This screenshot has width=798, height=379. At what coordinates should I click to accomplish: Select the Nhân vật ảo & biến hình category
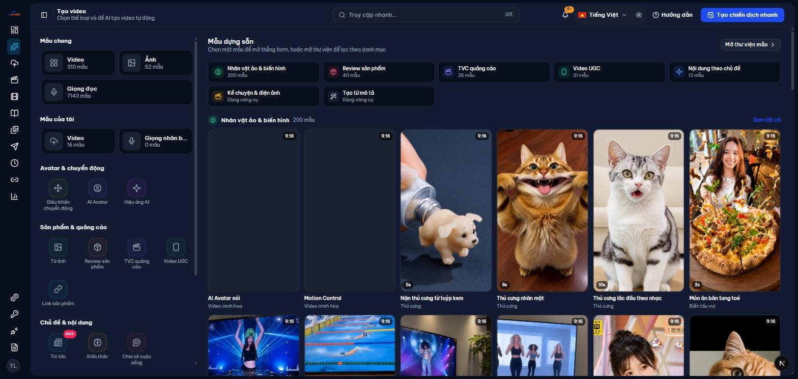click(264, 72)
